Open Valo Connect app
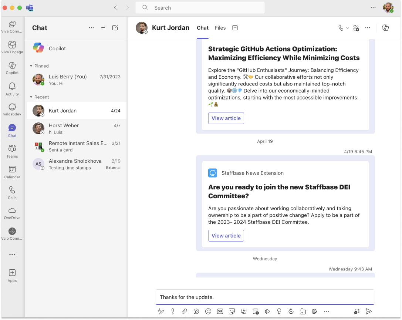Screen dimensions: 402x320 (12, 234)
